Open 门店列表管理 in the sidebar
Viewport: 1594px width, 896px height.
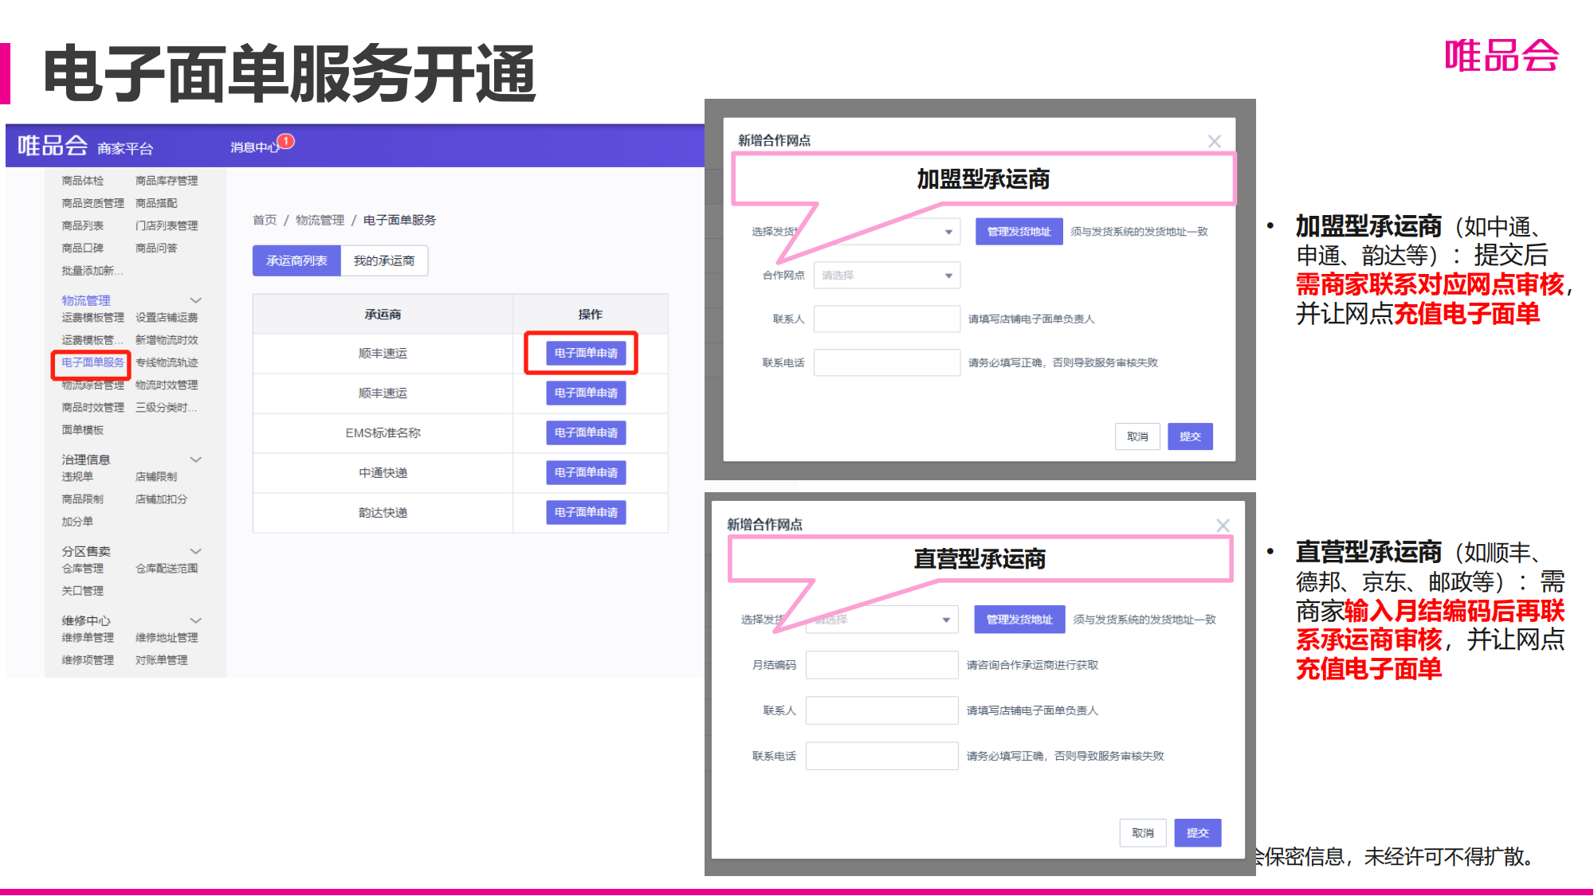pyautogui.click(x=167, y=225)
